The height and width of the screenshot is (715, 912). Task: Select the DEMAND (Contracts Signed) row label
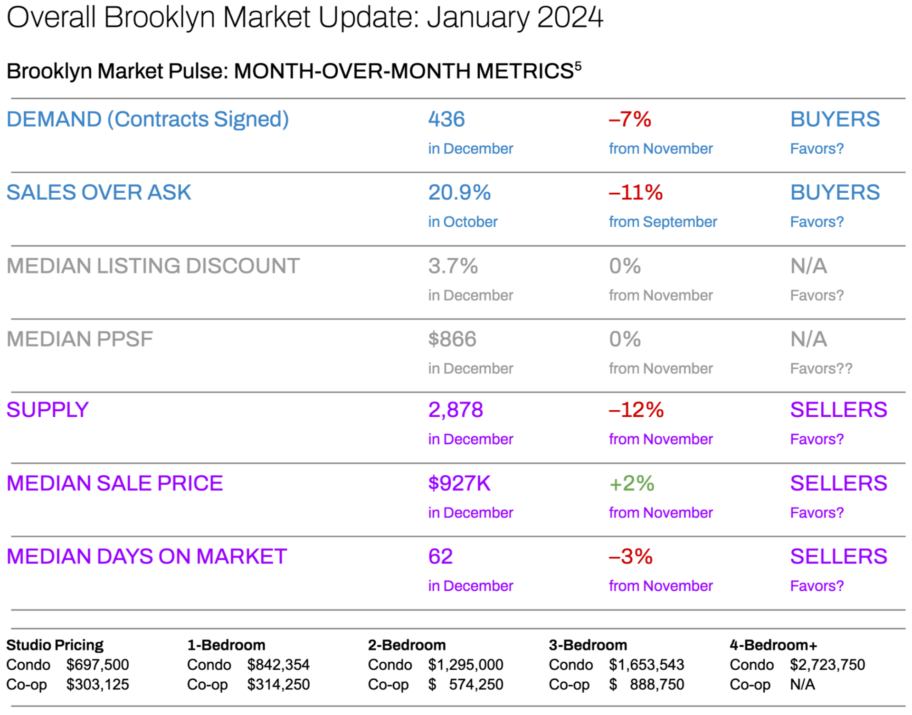[x=148, y=119]
